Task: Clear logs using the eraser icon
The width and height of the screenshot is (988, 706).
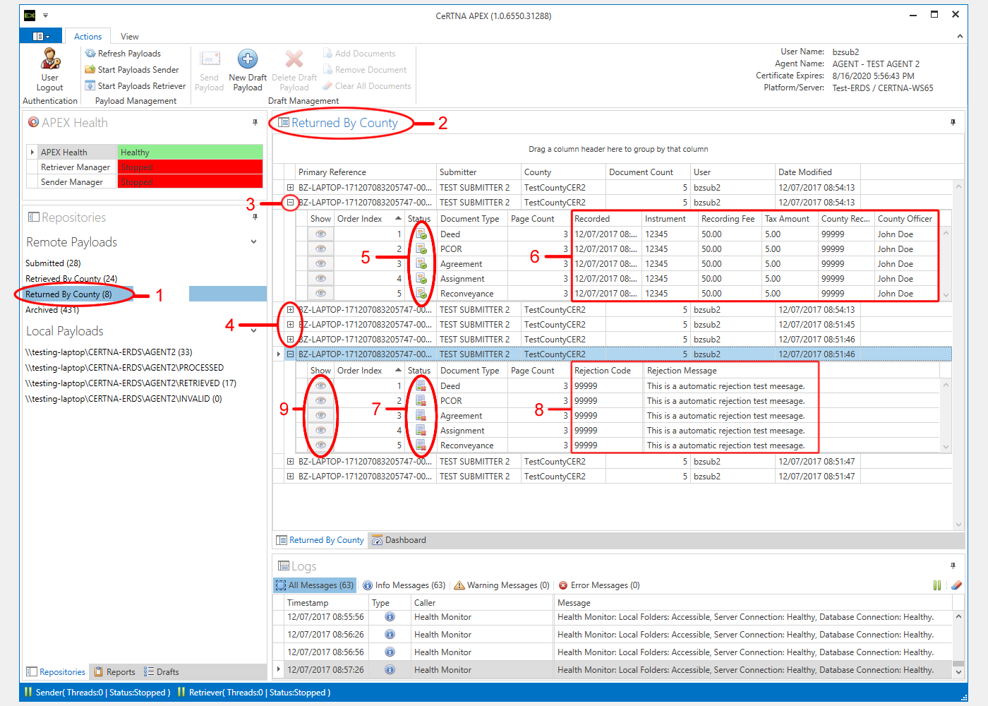Action: tap(956, 585)
